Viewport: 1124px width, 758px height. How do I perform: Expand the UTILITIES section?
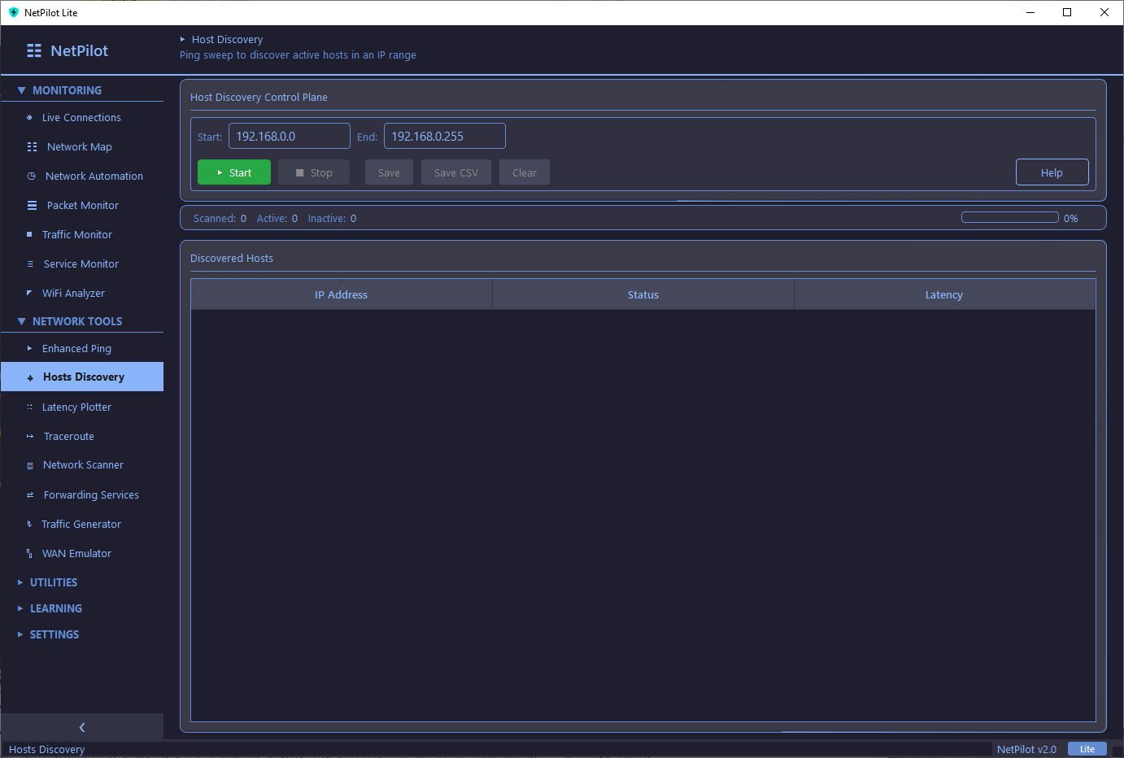(x=53, y=582)
